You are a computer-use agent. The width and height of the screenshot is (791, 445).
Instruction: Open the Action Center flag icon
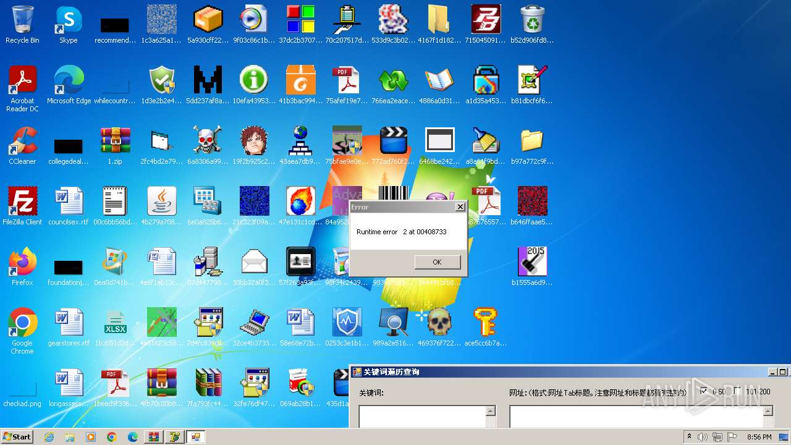point(732,437)
